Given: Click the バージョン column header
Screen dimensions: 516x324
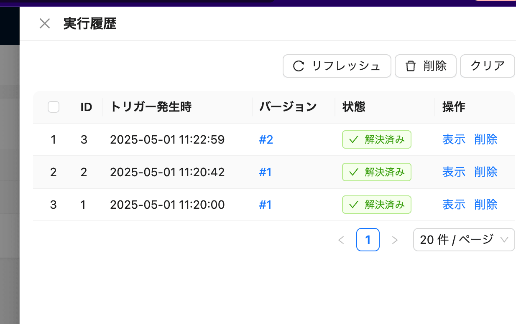Looking at the screenshot, I should pyautogui.click(x=288, y=107).
